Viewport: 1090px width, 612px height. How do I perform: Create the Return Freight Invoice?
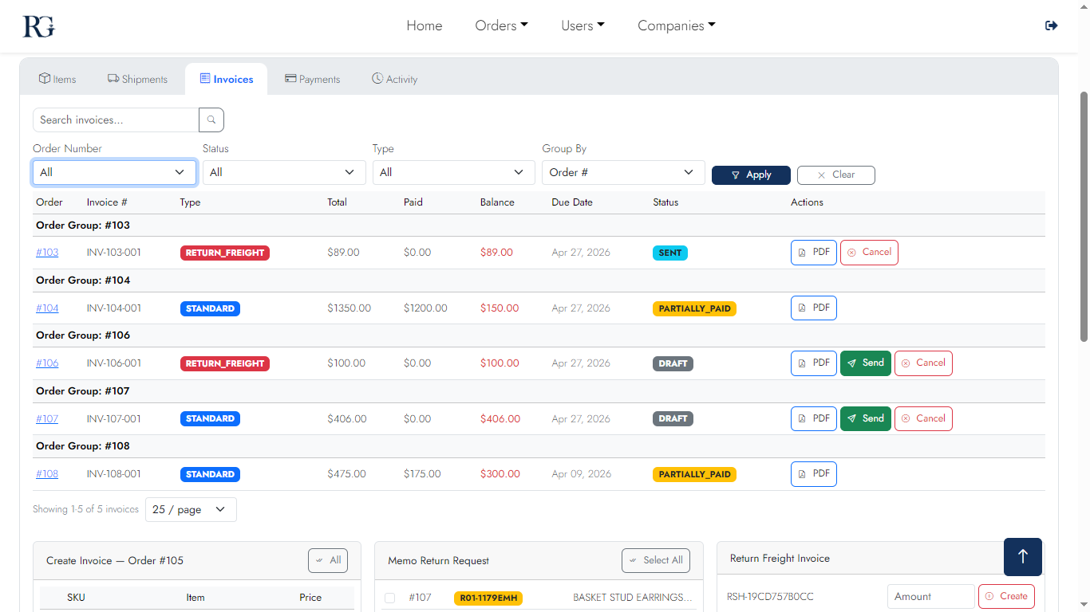tap(1006, 596)
